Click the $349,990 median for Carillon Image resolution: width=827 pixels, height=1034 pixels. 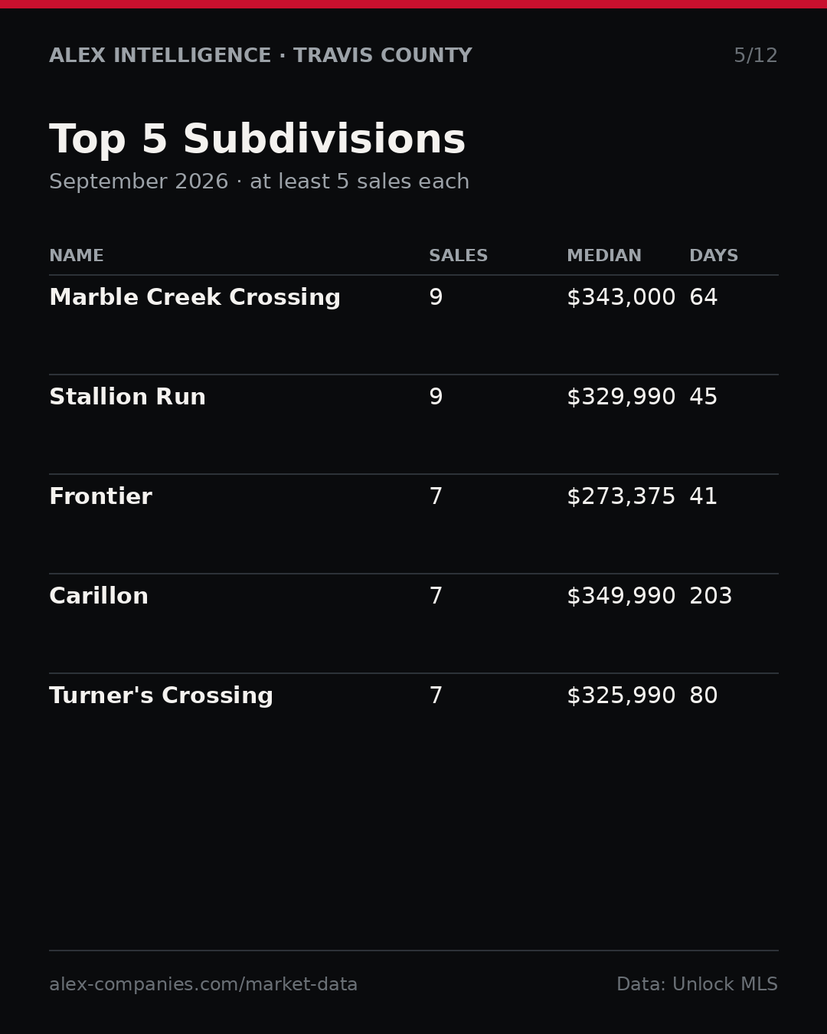[621, 597]
